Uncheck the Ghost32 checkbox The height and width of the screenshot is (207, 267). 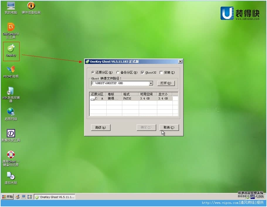click(x=142, y=72)
